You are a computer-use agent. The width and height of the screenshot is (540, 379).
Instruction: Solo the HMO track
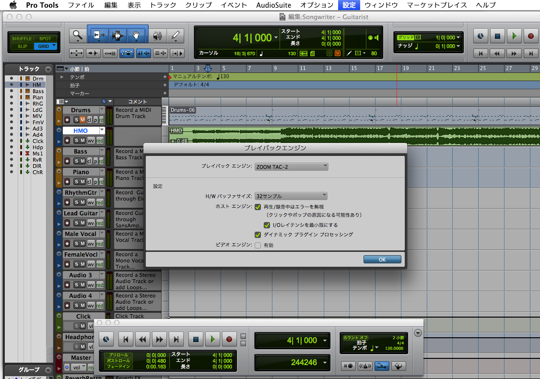pyautogui.click(x=76, y=141)
